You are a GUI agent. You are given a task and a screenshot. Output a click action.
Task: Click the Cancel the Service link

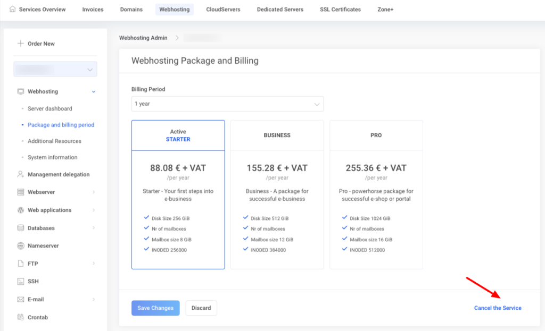(x=498, y=308)
